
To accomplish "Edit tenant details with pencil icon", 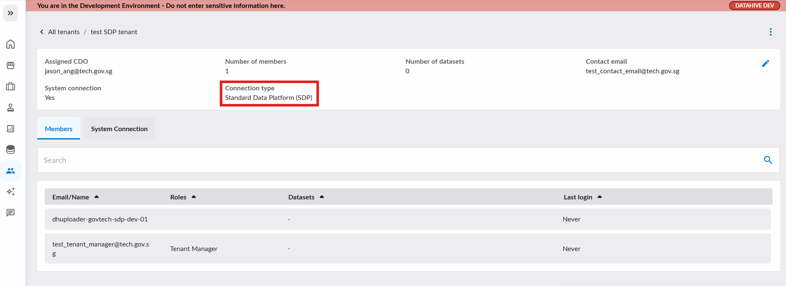I will coord(766,63).
